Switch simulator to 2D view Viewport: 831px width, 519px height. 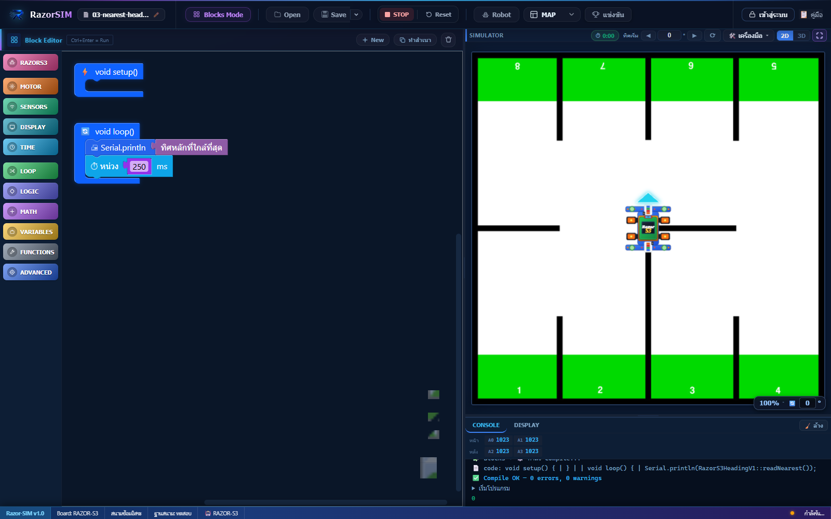(x=785, y=36)
